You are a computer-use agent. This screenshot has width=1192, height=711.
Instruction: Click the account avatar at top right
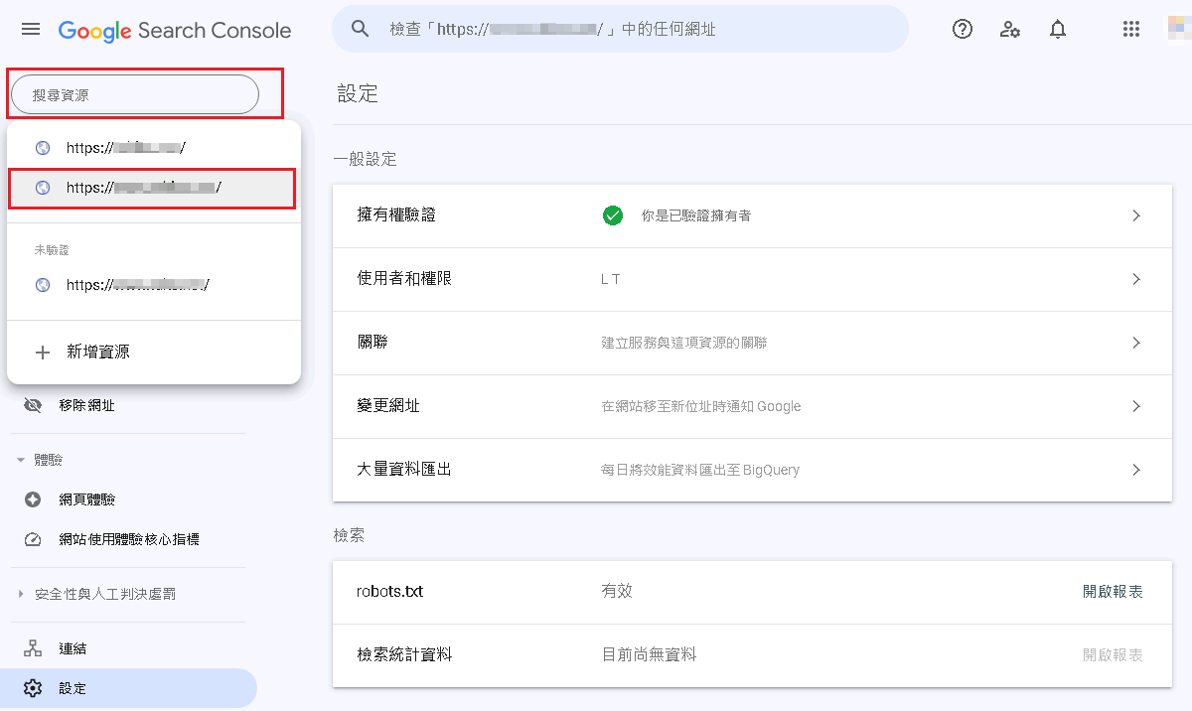(x=1181, y=29)
